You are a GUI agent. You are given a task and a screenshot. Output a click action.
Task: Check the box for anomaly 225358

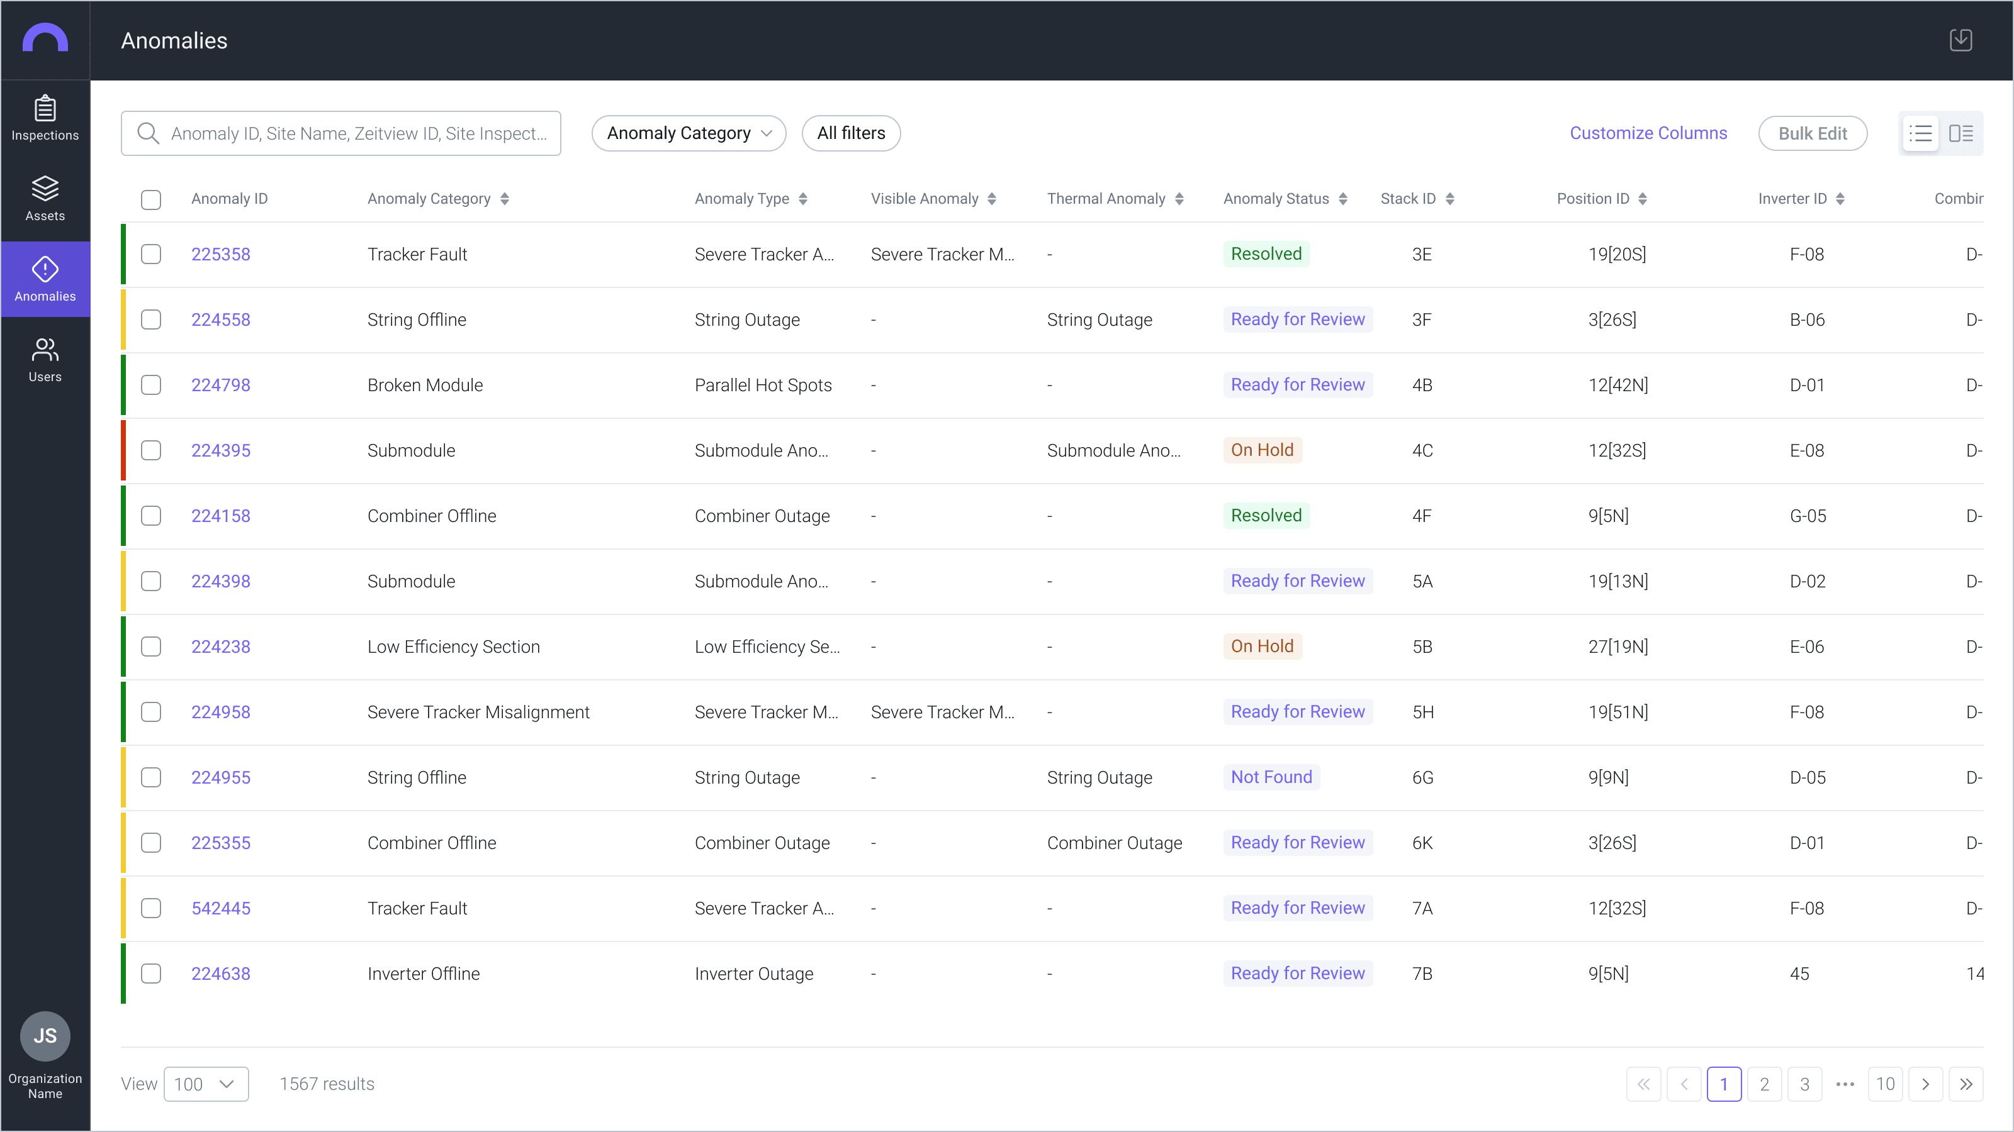[151, 254]
